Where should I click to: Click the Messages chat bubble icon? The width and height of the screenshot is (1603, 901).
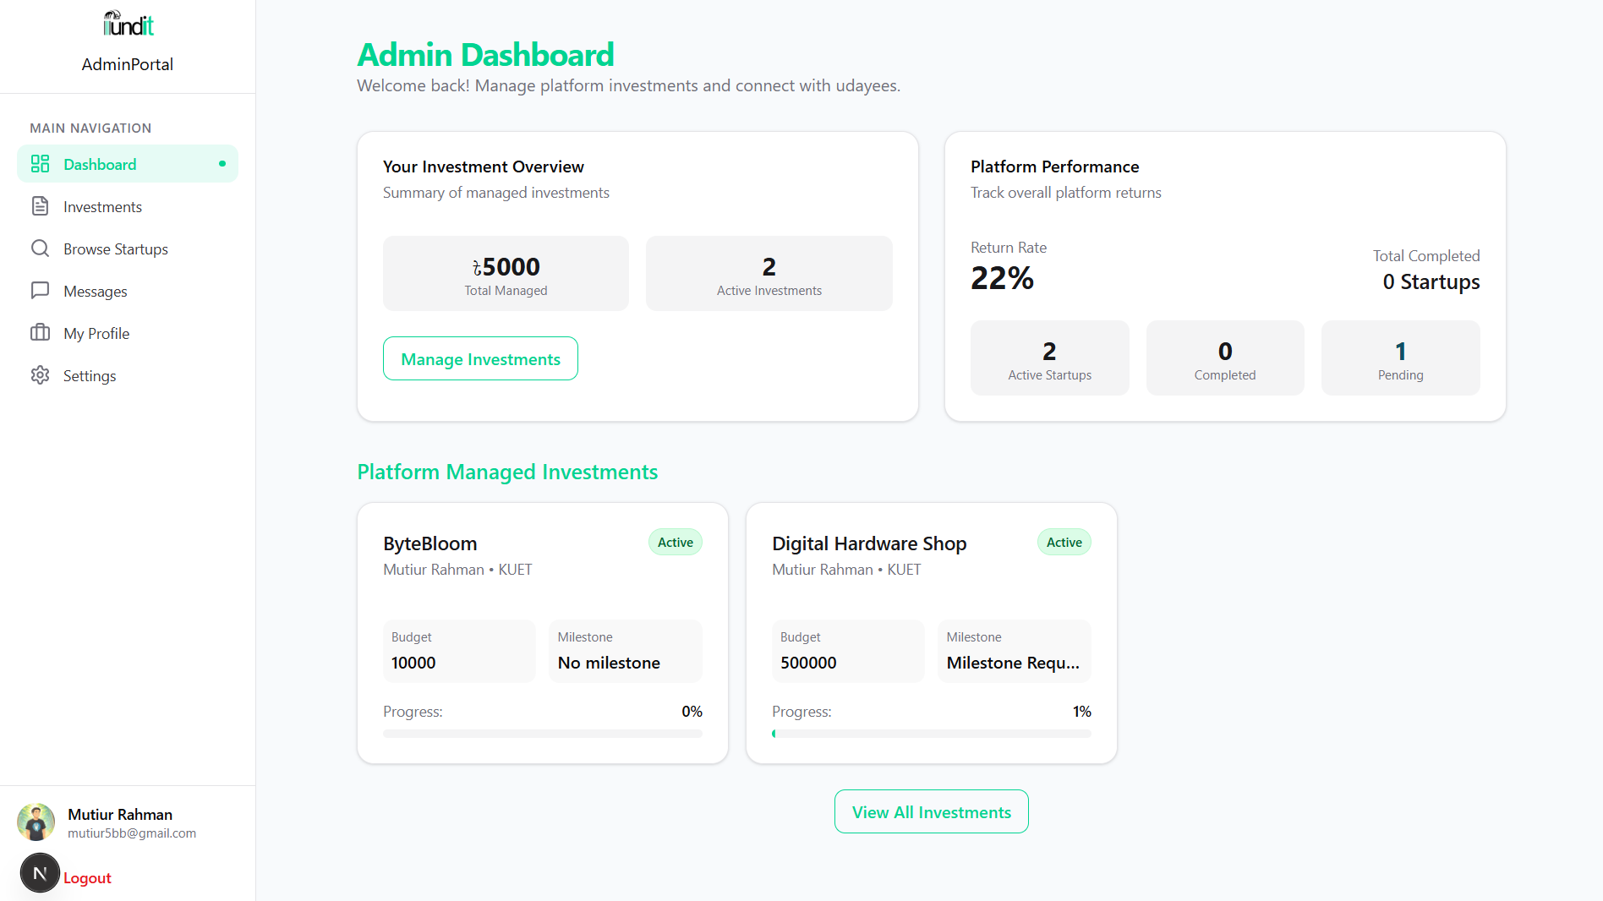coord(40,291)
